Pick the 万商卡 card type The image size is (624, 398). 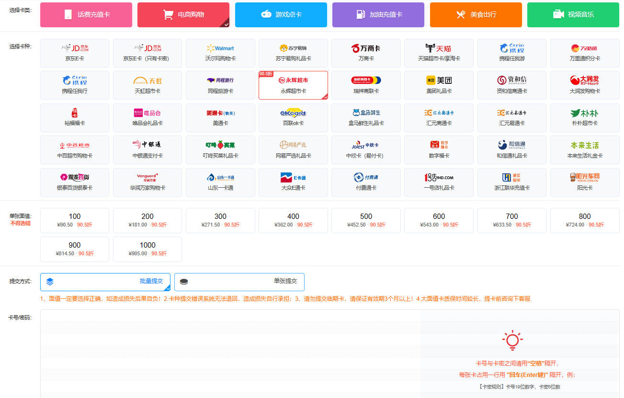(x=366, y=53)
